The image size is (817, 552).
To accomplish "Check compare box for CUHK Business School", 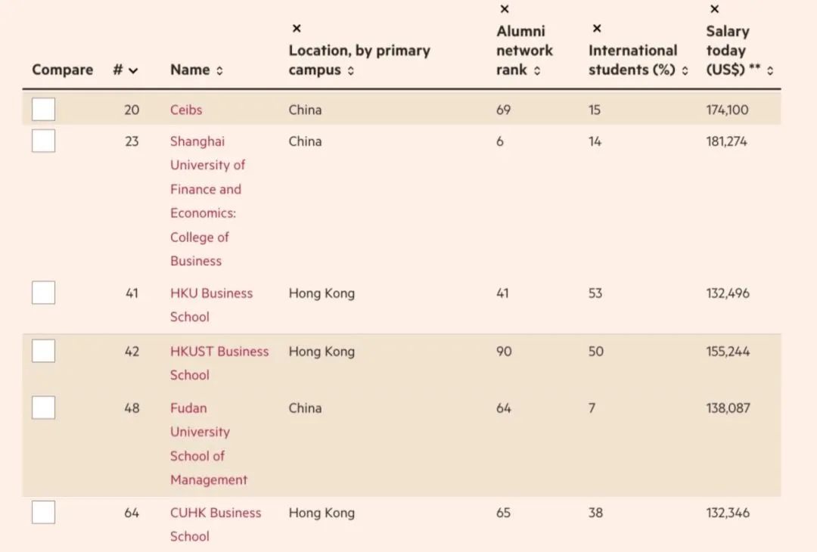I will coord(43,512).
